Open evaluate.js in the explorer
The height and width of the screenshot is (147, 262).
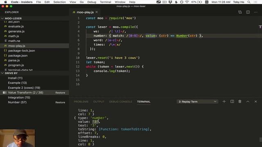[16, 26]
